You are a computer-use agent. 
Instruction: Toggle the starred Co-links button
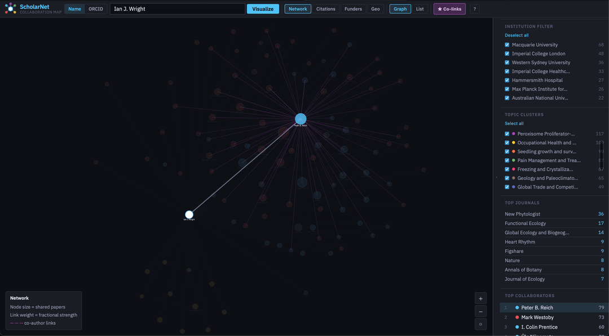pos(449,9)
